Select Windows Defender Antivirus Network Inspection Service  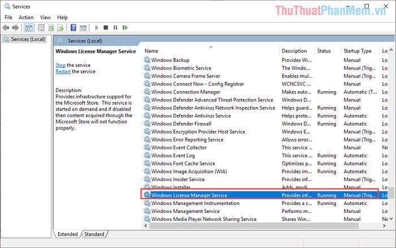pos(213,108)
